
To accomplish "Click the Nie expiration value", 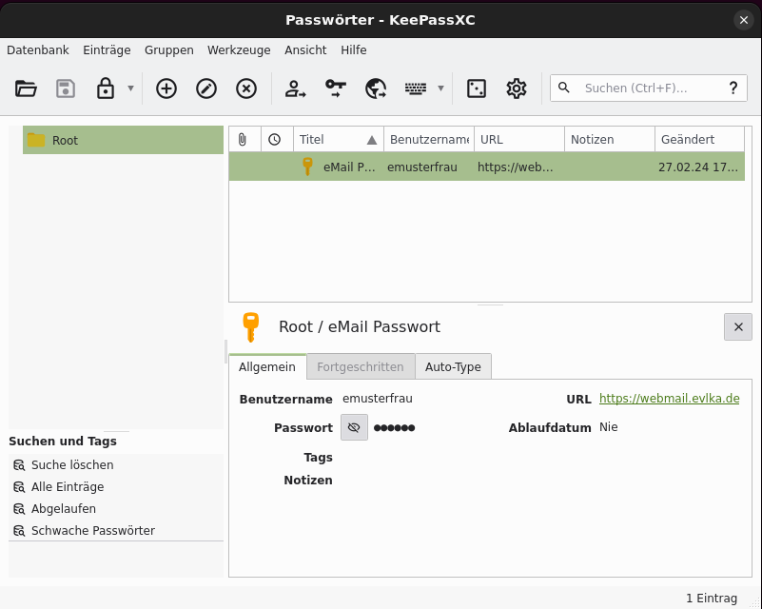I will 609,427.
